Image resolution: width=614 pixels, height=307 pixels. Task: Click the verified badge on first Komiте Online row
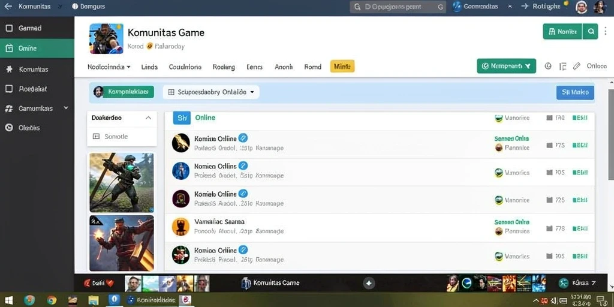pyautogui.click(x=243, y=139)
